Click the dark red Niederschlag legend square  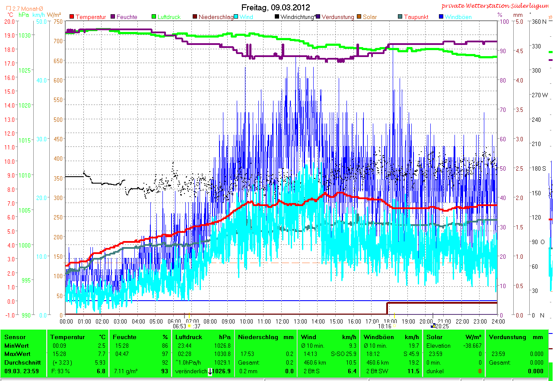[195, 17]
